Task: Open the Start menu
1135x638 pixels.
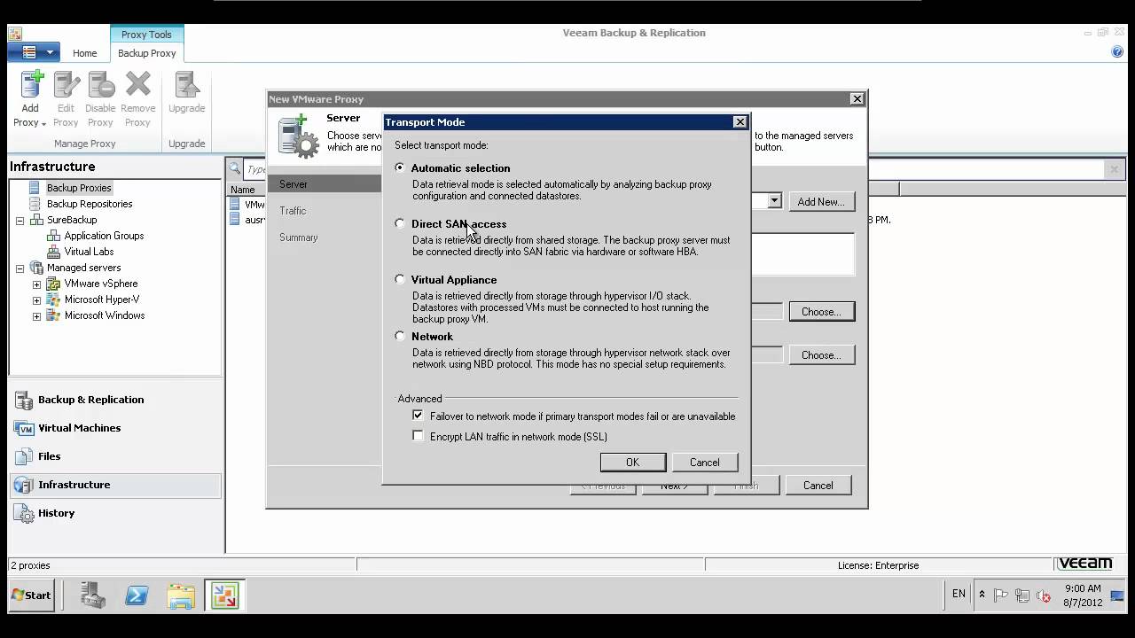Action: (32, 595)
